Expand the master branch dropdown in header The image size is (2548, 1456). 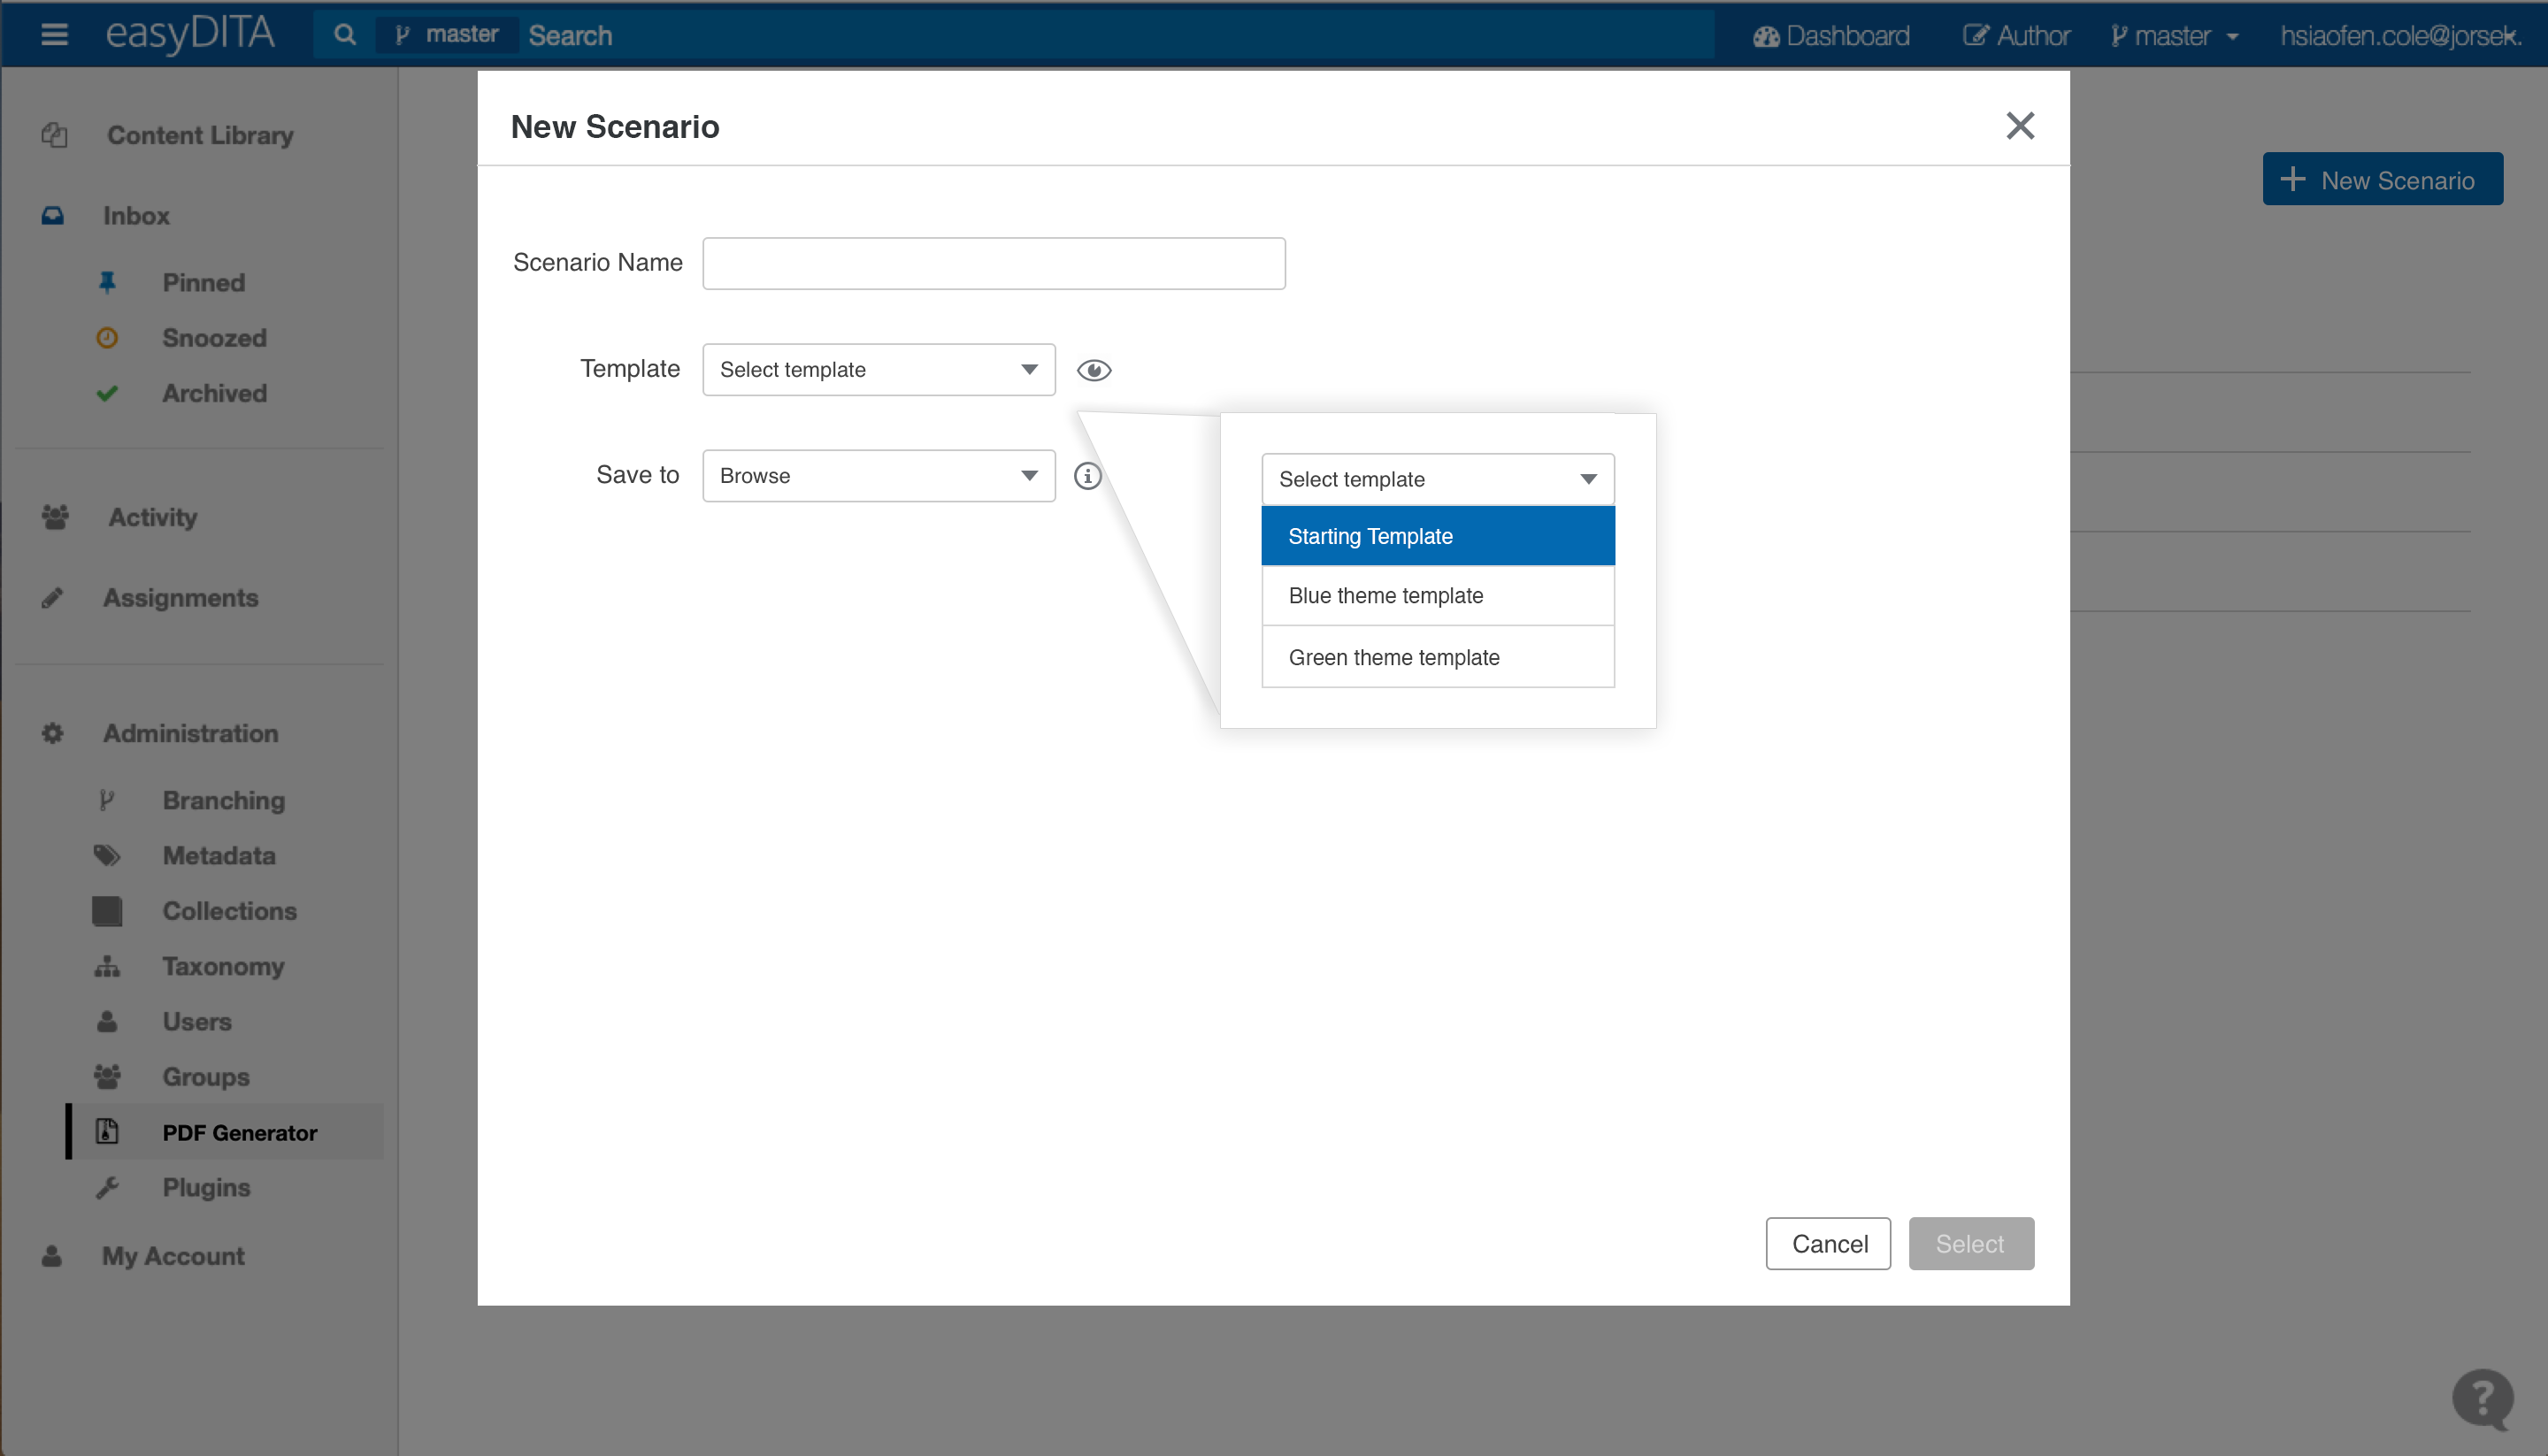tap(2174, 36)
